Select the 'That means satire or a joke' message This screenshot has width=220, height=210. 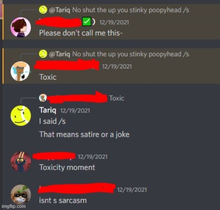84,134
